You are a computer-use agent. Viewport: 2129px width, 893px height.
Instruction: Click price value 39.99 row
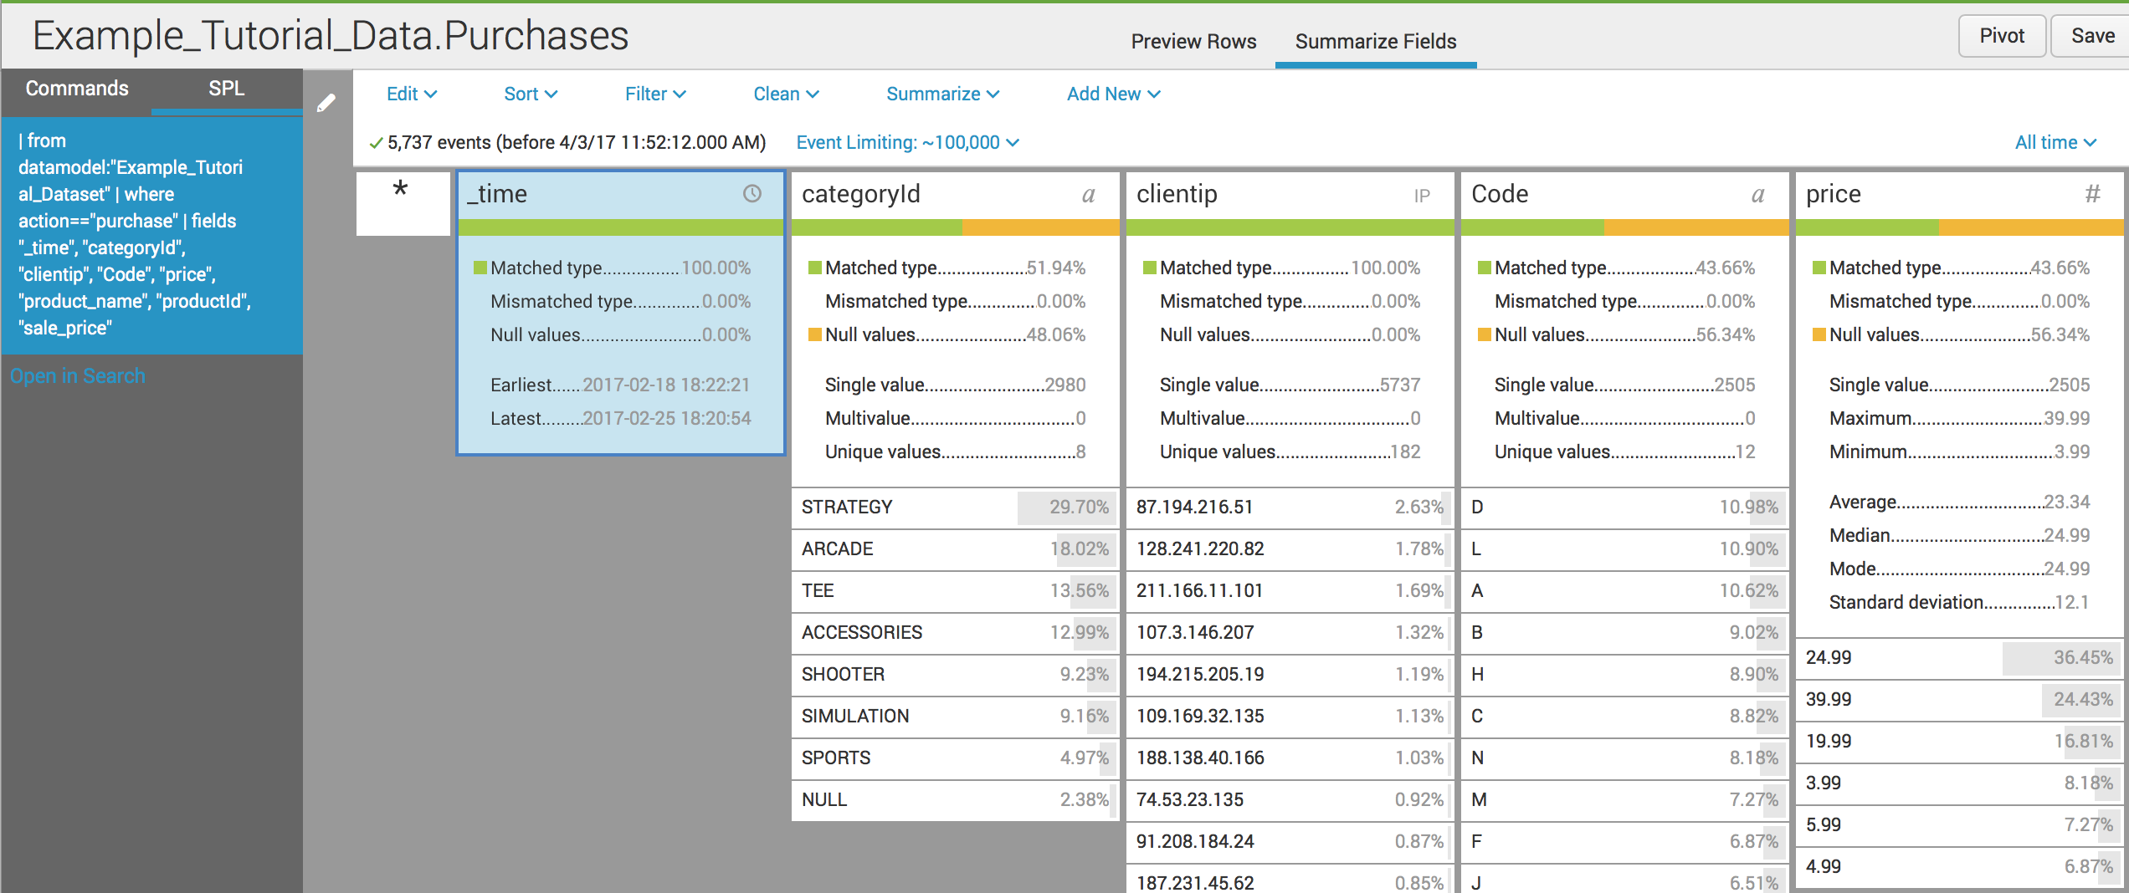tap(1959, 700)
